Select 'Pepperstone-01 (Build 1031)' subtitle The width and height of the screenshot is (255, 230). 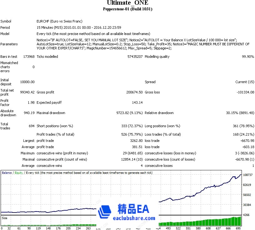click(x=127, y=9)
